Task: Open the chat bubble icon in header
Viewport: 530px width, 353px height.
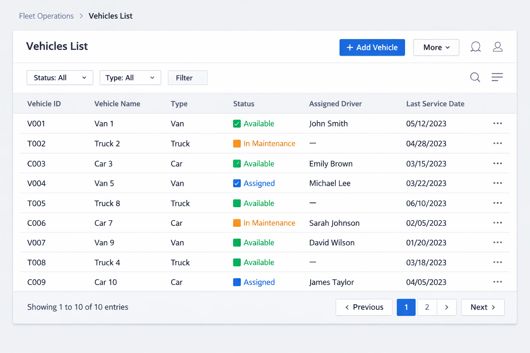Action: click(475, 47)
